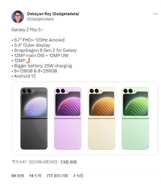Select the mint green Flip 5 phone
The image size is (161, 186).
(135, 118)
